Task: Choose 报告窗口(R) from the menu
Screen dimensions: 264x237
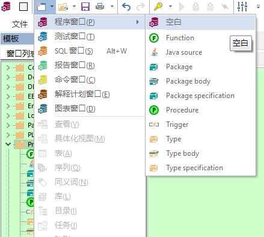Action: 90,66
